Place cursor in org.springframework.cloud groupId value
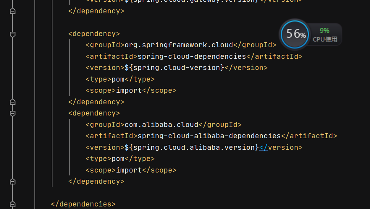 click(x=178, y=45)
